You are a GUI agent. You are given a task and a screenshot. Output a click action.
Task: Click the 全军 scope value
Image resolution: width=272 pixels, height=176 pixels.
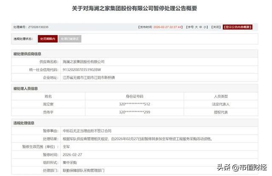tap(66, 147)
